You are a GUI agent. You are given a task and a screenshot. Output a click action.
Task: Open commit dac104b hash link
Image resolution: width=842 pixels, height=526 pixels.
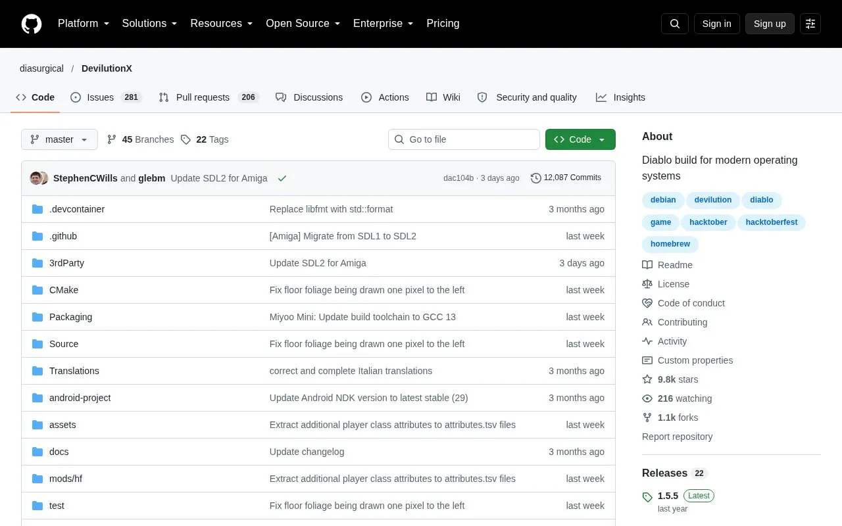tap(458, 178)
